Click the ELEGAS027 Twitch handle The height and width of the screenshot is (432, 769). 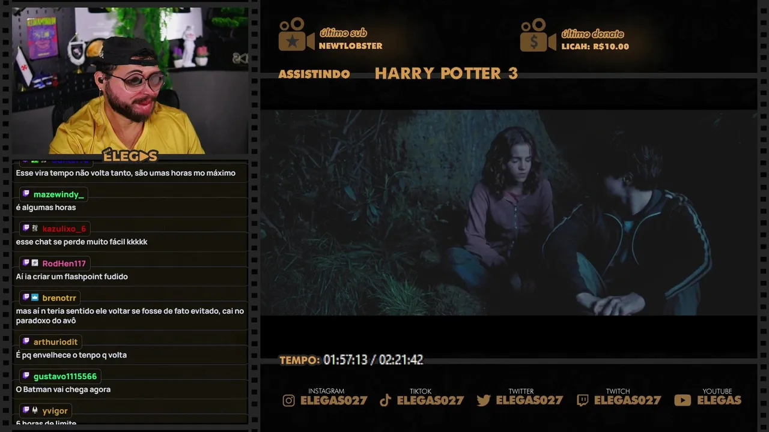(x=627, y=400)
